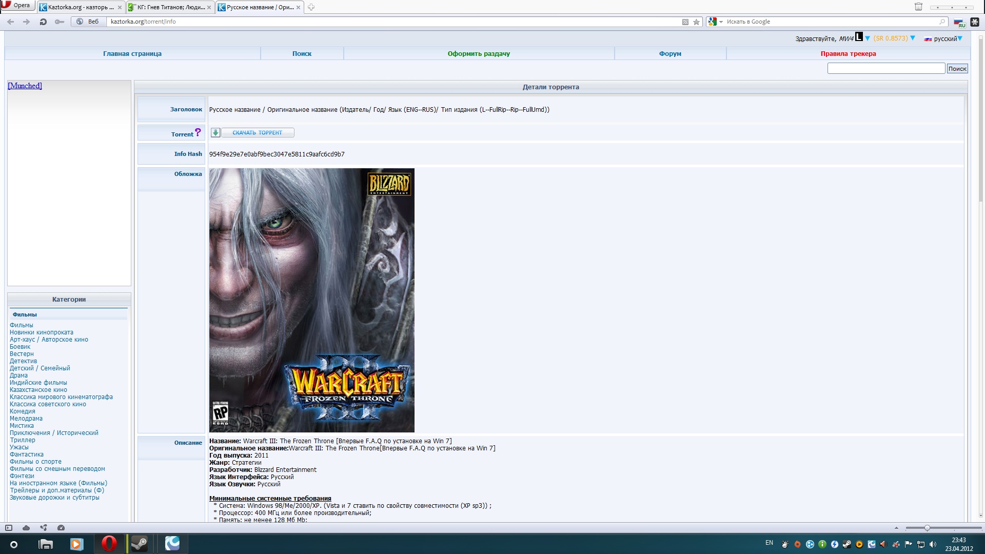Click the Origin tray icon
985x554 pixels.
[798, 545]
